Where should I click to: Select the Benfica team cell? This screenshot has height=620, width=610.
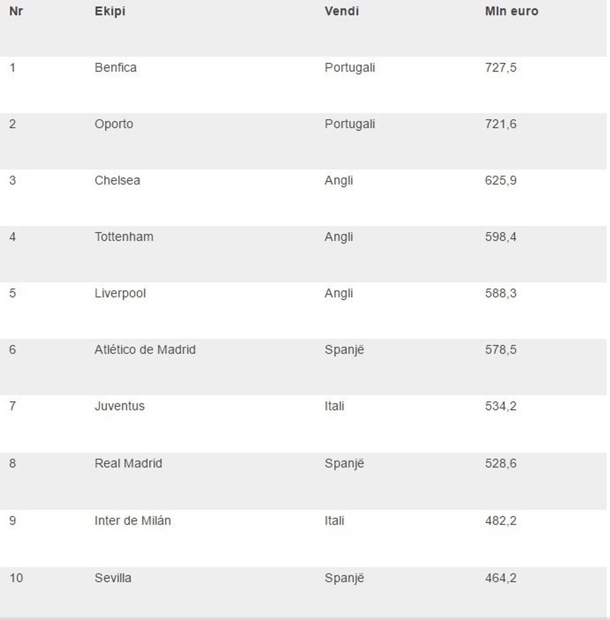pyautogui.click(x=115, y=67)
